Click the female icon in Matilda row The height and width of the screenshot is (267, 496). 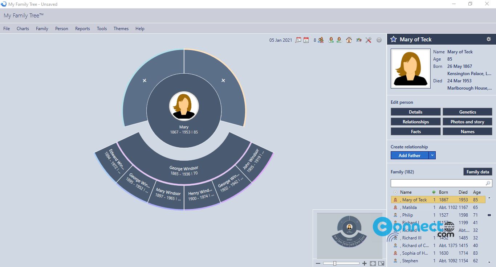395,208
